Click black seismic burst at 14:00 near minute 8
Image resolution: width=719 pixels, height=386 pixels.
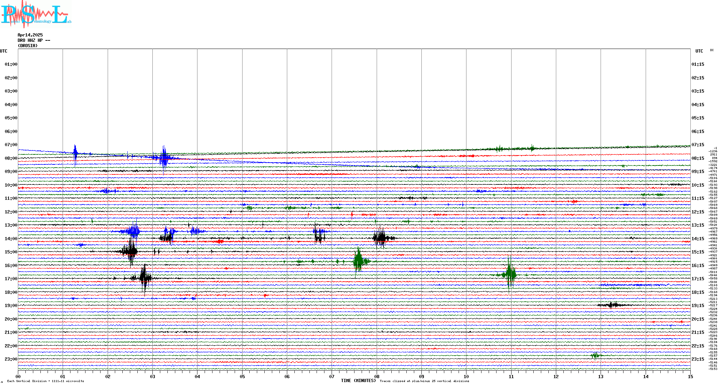381,238
